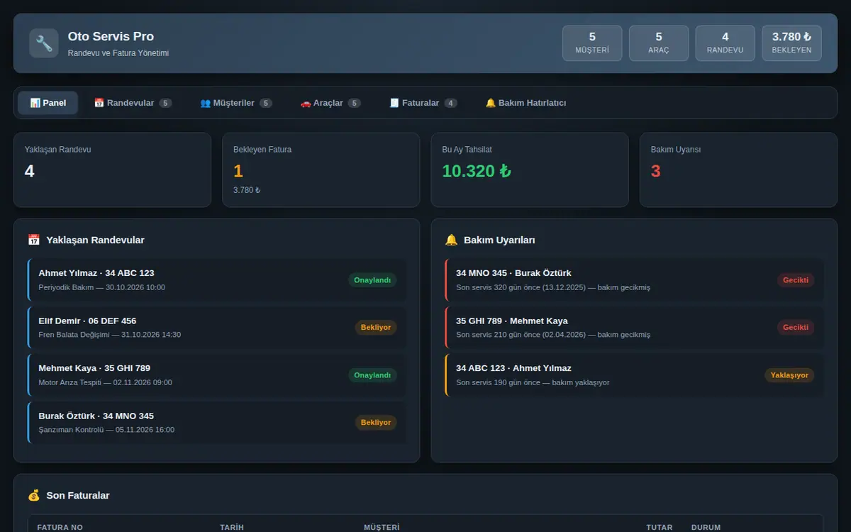Select the Faturalar tab
Screen dimensions: 851x532
pos(423,103)
